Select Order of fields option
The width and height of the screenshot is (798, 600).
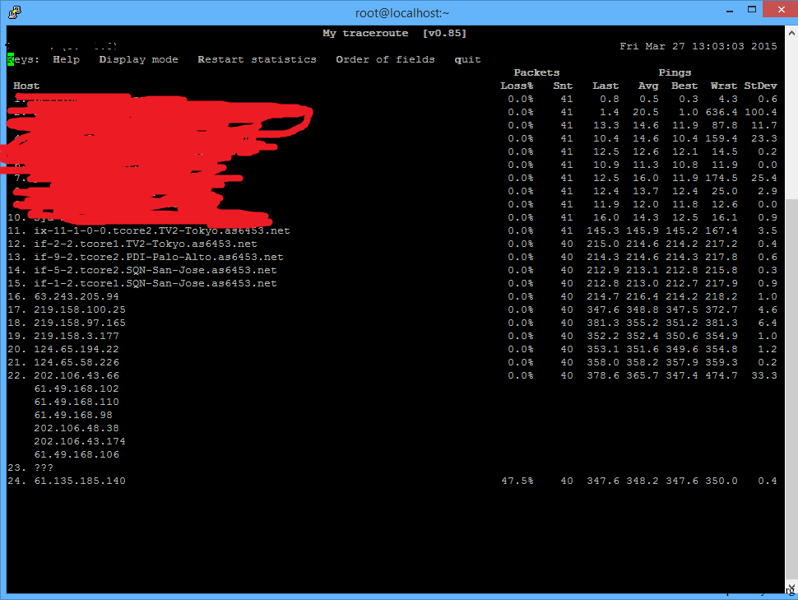pyautogui.click(x=385, y=59)
